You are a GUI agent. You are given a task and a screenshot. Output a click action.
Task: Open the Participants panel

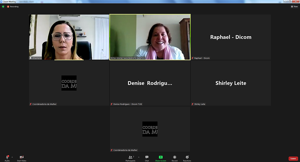click(x=130, y=157)
